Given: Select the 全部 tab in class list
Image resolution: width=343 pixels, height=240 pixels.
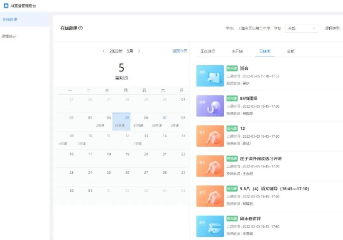Looking at the screenshot, I should tap(291, 51).
